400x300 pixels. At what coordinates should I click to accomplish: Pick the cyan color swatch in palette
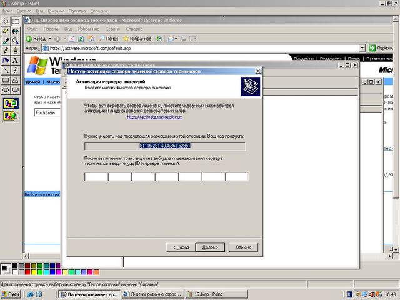pos(46,272)
